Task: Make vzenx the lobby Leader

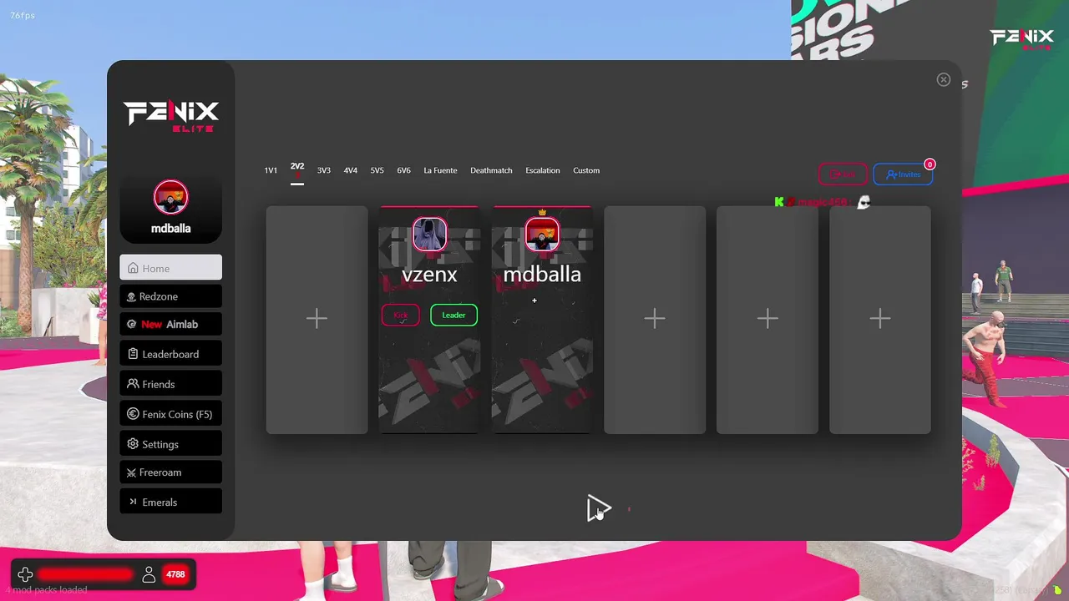Action: pos(453,315)
